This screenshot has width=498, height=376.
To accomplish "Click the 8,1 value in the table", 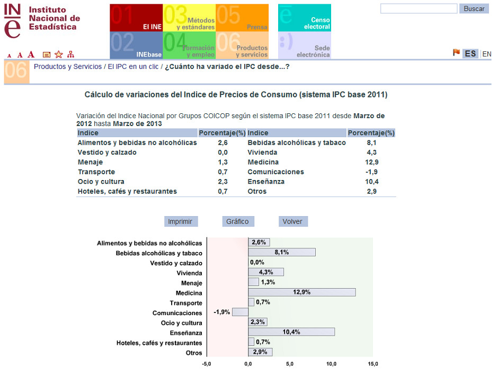I will click(371, 143).
